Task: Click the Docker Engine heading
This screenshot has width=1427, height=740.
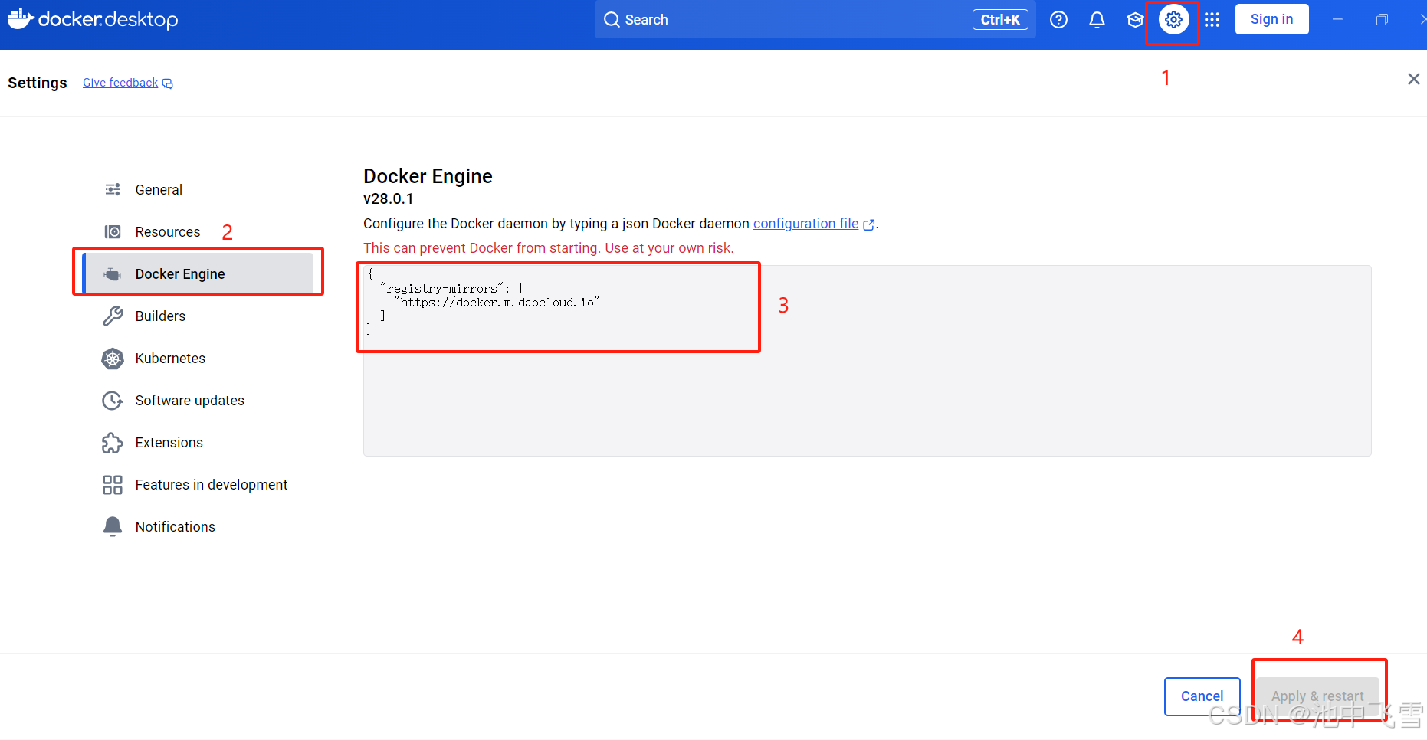Action: coord(428,176)
